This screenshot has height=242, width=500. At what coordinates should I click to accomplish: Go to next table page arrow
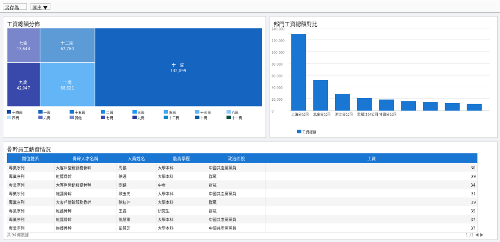(482, 234)
